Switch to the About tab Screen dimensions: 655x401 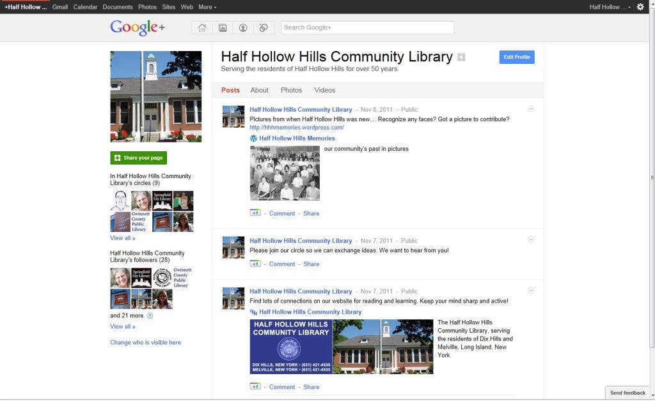260,90
